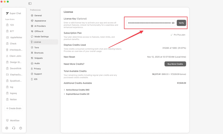Open settings gear icon at bottom left

[7, 128]
